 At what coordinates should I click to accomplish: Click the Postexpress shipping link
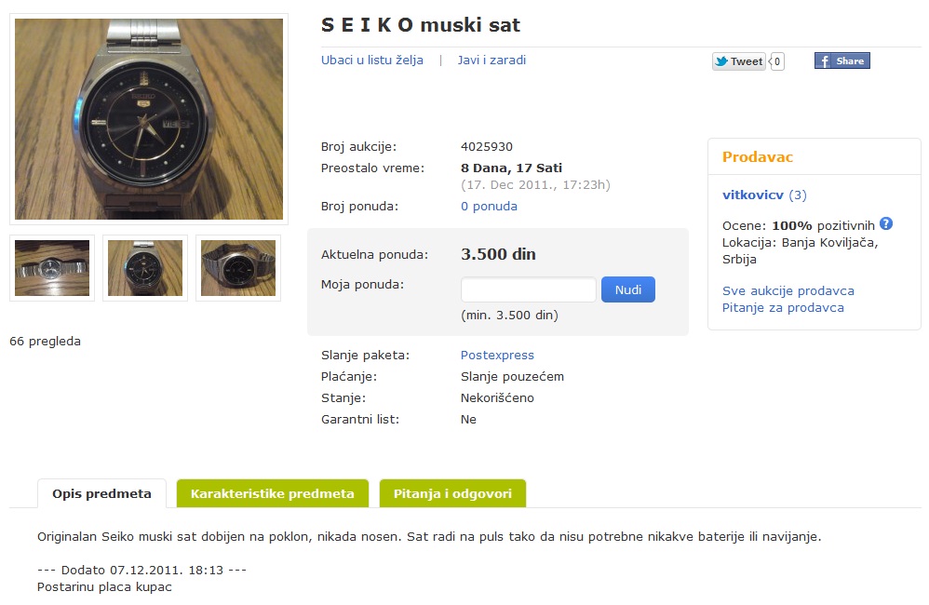(497, 356)
